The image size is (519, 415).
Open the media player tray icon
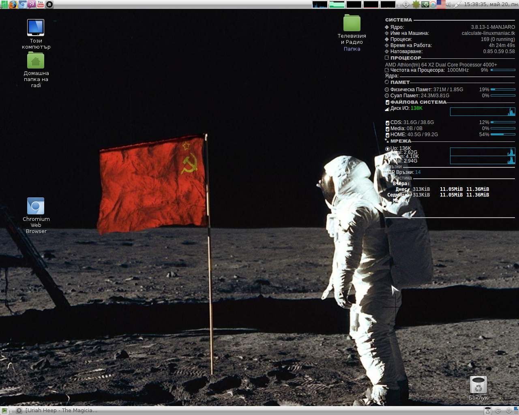coord(433,4)
